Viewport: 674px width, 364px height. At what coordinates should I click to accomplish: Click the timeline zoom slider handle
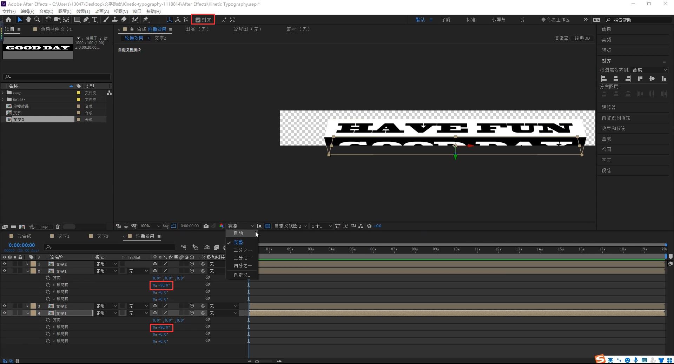(x=257, y=361)
